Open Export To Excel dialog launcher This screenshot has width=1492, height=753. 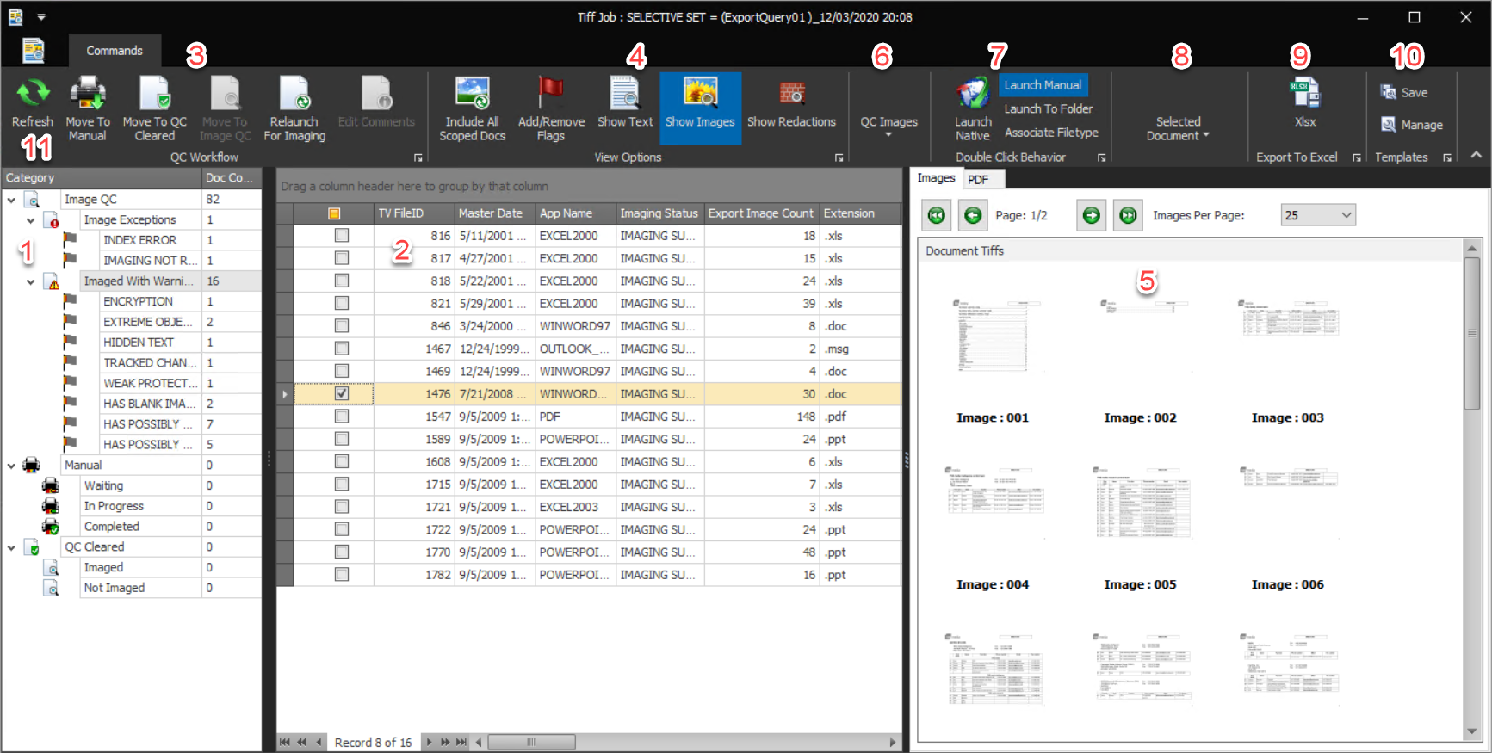pyautogui.click(x=1357, y=157)
